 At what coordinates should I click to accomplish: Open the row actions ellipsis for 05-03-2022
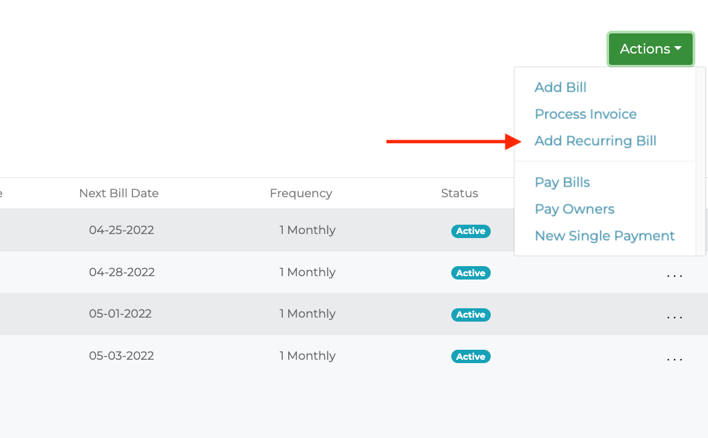(675, 356)
